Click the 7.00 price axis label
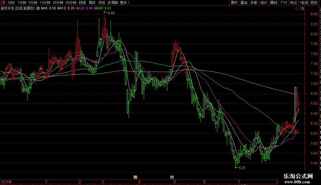This screenshot has height=185, width=321. [314, 83]
